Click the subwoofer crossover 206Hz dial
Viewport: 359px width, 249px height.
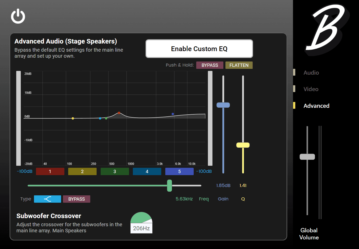click(x=141, y=222)
